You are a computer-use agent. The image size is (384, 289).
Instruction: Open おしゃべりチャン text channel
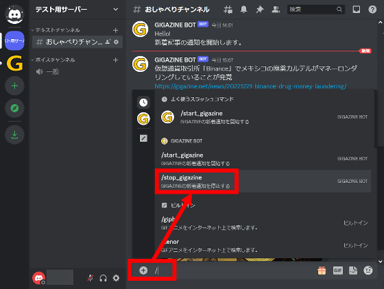click(x=77, y=42)
